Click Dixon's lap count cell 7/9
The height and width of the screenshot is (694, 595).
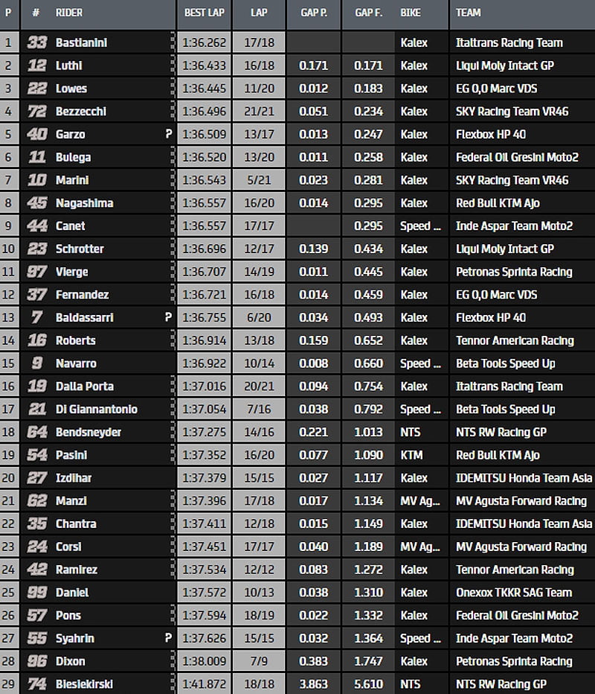coord(259,661)
